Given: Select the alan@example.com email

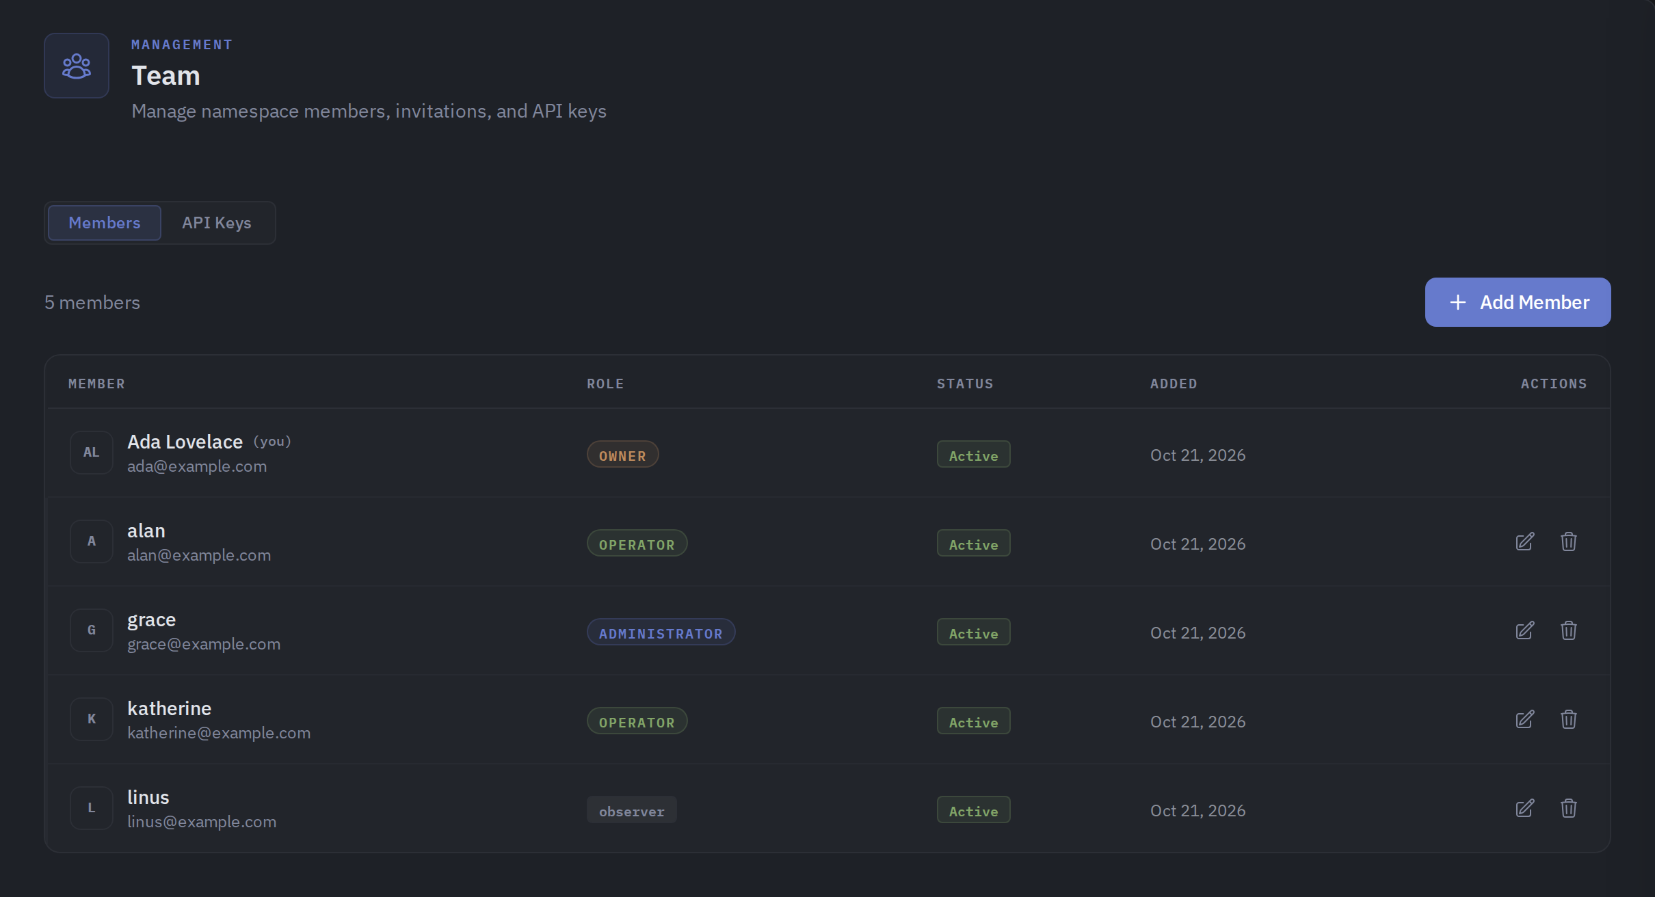Looking at the screenshot, I should (199, 556).
